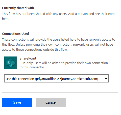Open the Use this connection dropdown
This screenshot has width=121, height=115.
point(56,78)
